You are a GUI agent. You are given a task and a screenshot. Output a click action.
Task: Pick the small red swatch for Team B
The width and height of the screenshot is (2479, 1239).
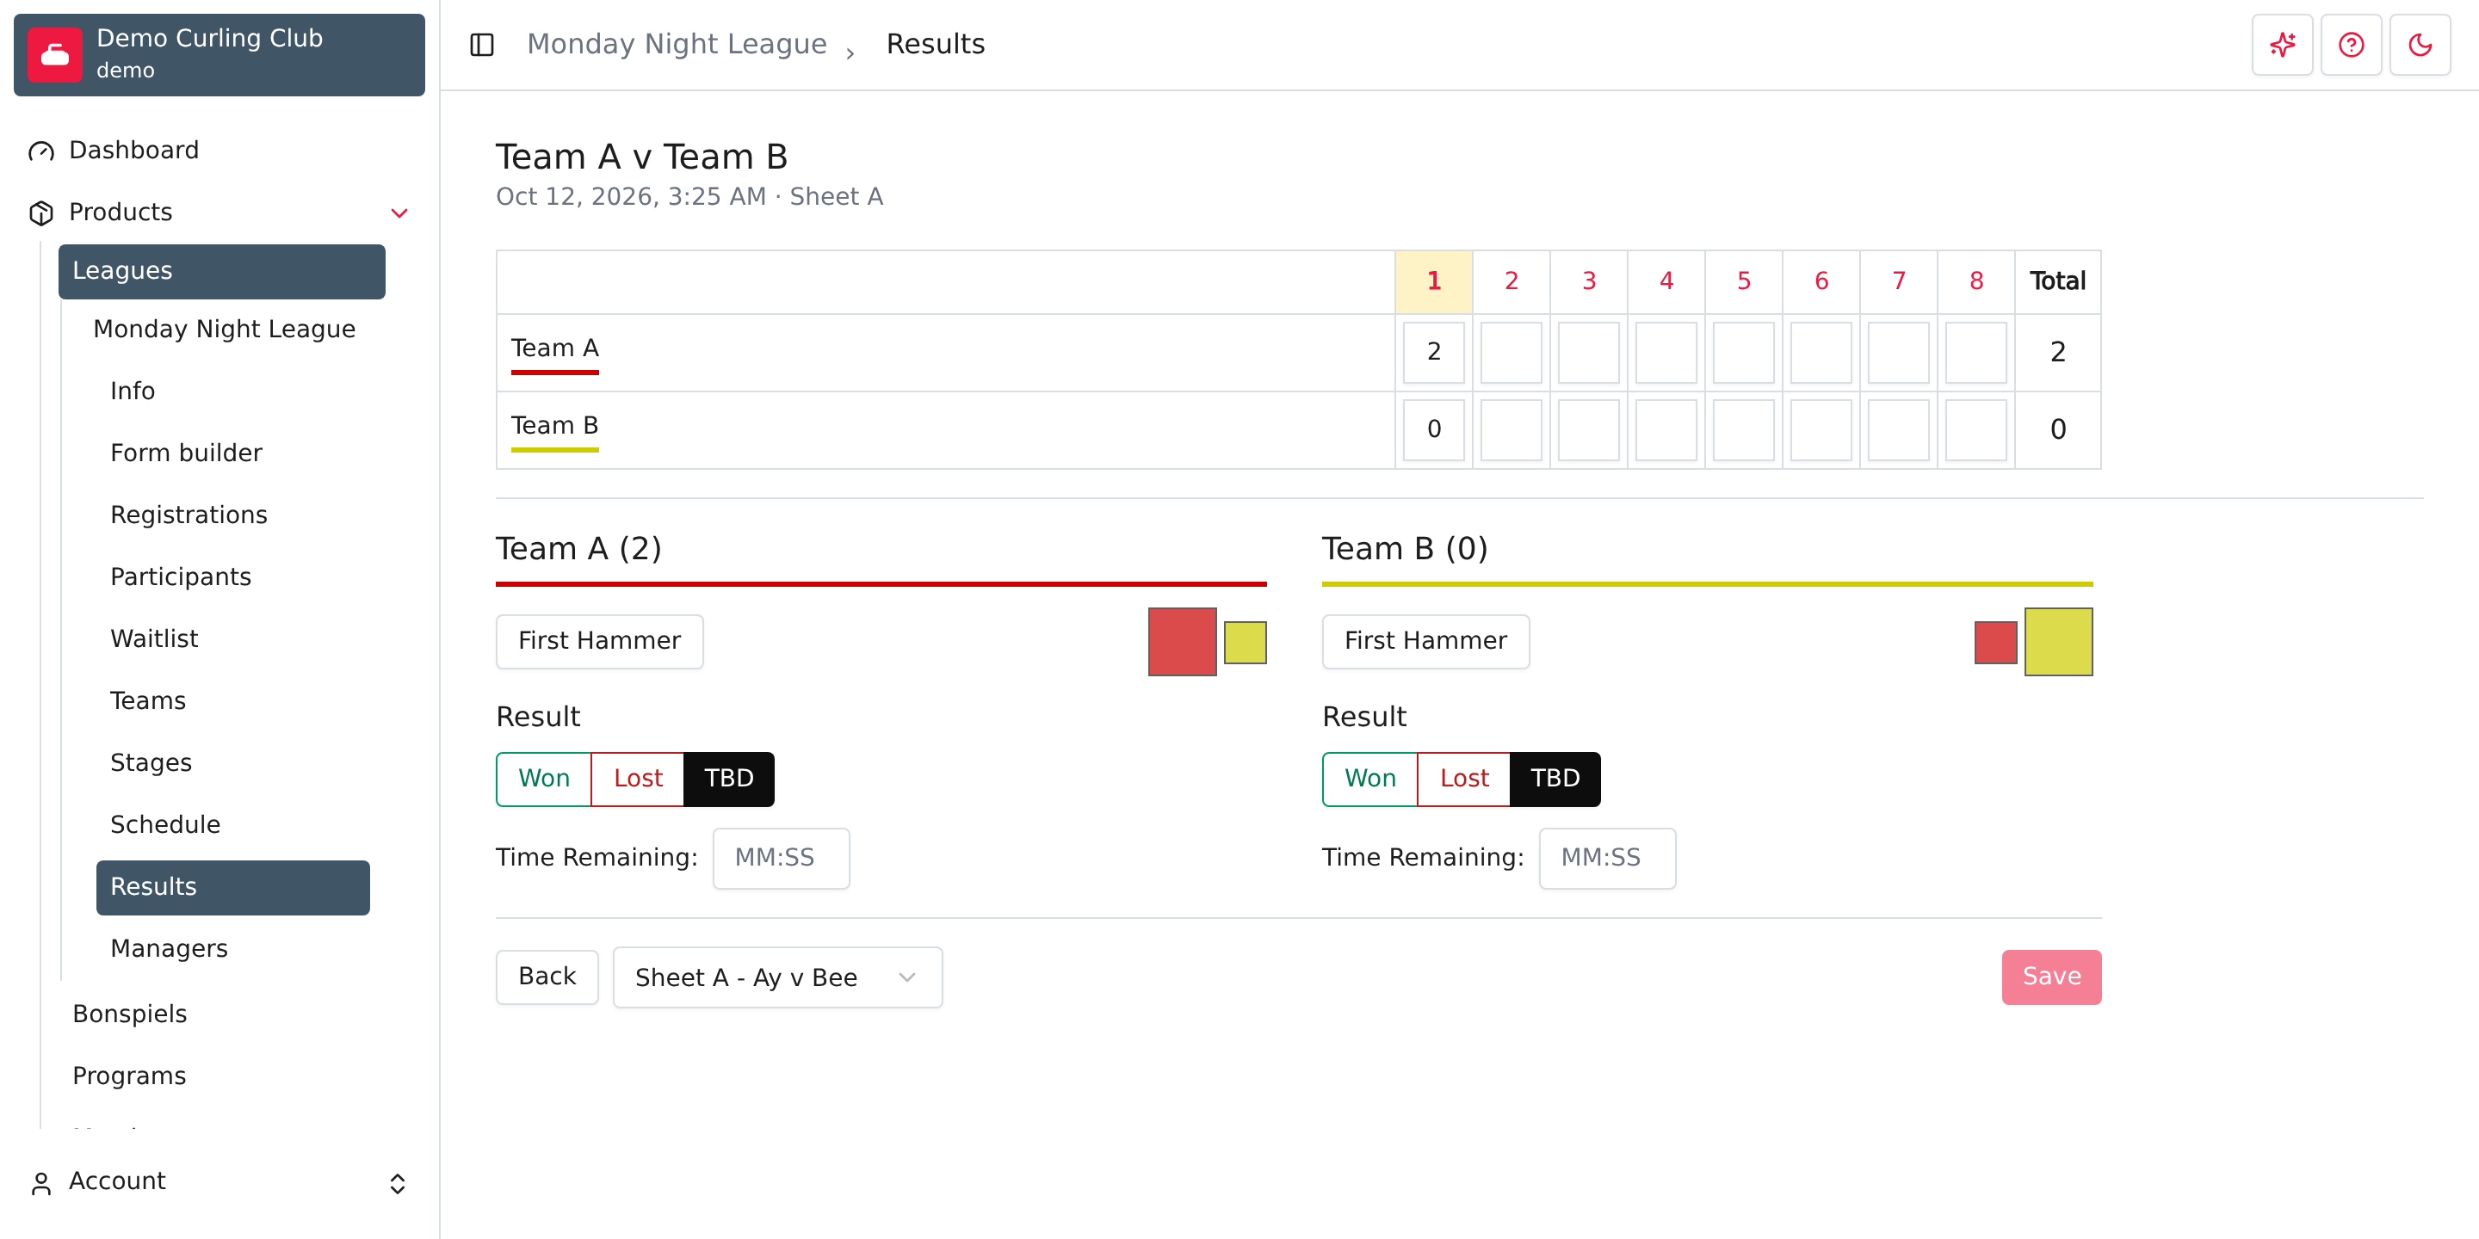click(1995, 643)
